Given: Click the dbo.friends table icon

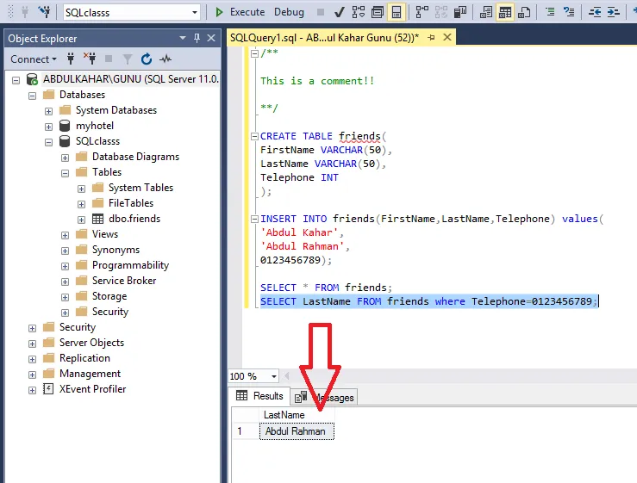Looking at the screenshot, I should tap(97, 219).
